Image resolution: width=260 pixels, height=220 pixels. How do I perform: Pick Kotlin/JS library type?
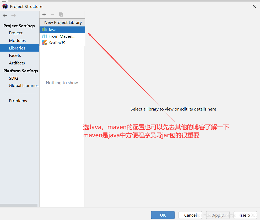pyautogui.click(x=62, y=43)
